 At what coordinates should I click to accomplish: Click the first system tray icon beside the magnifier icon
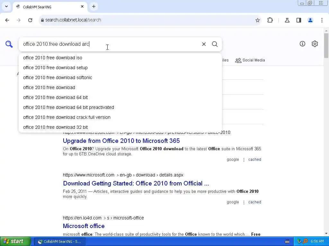299,242
